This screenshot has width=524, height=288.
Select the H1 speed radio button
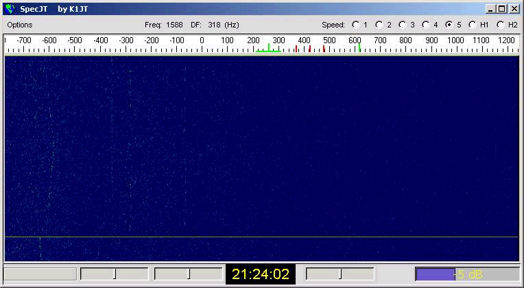tap(473, 25)
